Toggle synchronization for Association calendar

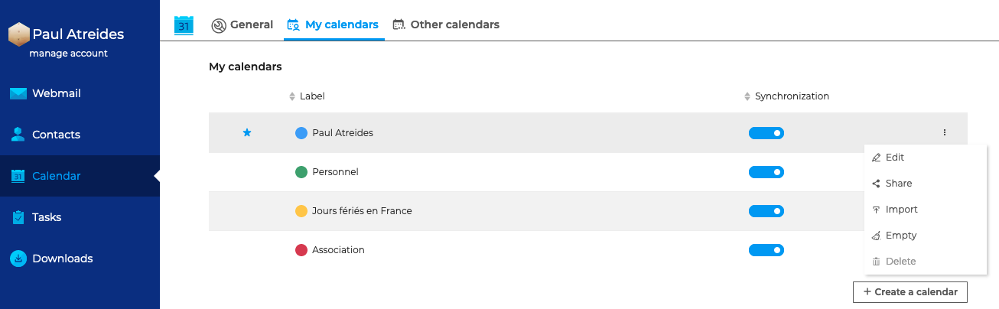click(x=766, y=250)
